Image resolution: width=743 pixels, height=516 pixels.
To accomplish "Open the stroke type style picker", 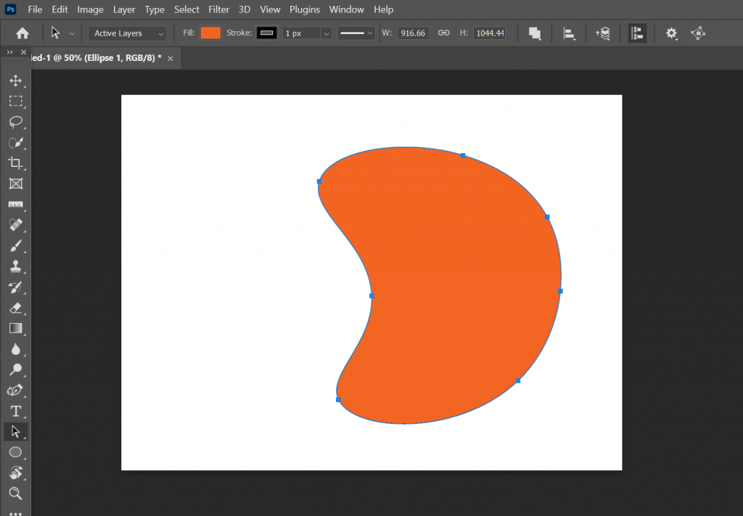I will [356, 33].
